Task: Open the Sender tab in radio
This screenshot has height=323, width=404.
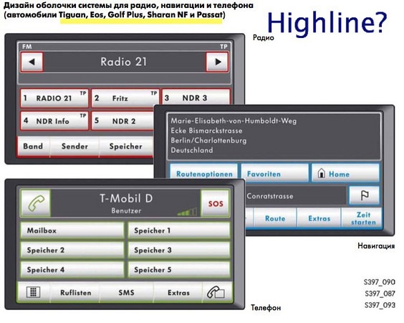Action: pos(74,146)
